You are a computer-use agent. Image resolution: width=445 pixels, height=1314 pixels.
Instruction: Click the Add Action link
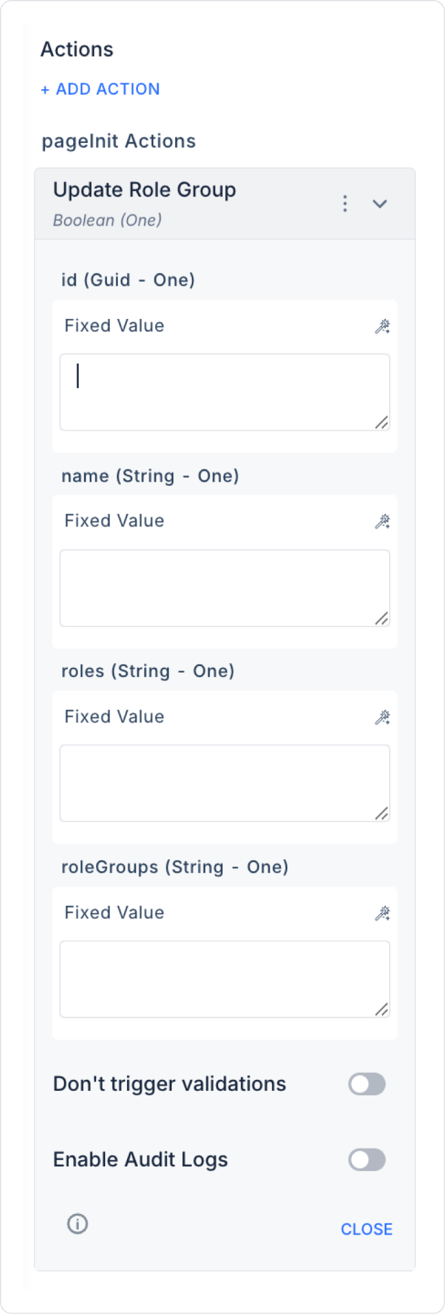click(101, 89)
